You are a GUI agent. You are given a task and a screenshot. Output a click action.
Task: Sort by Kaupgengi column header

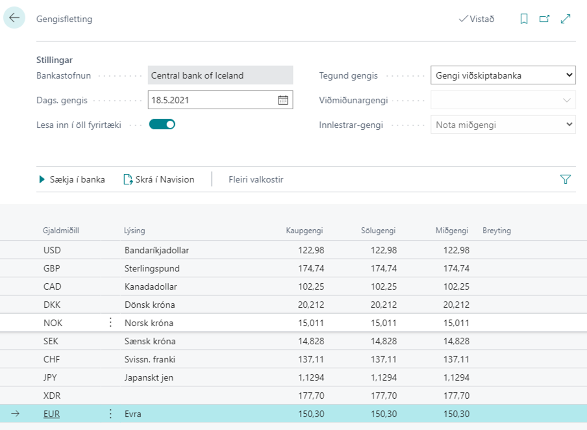[x=305, y=231]
